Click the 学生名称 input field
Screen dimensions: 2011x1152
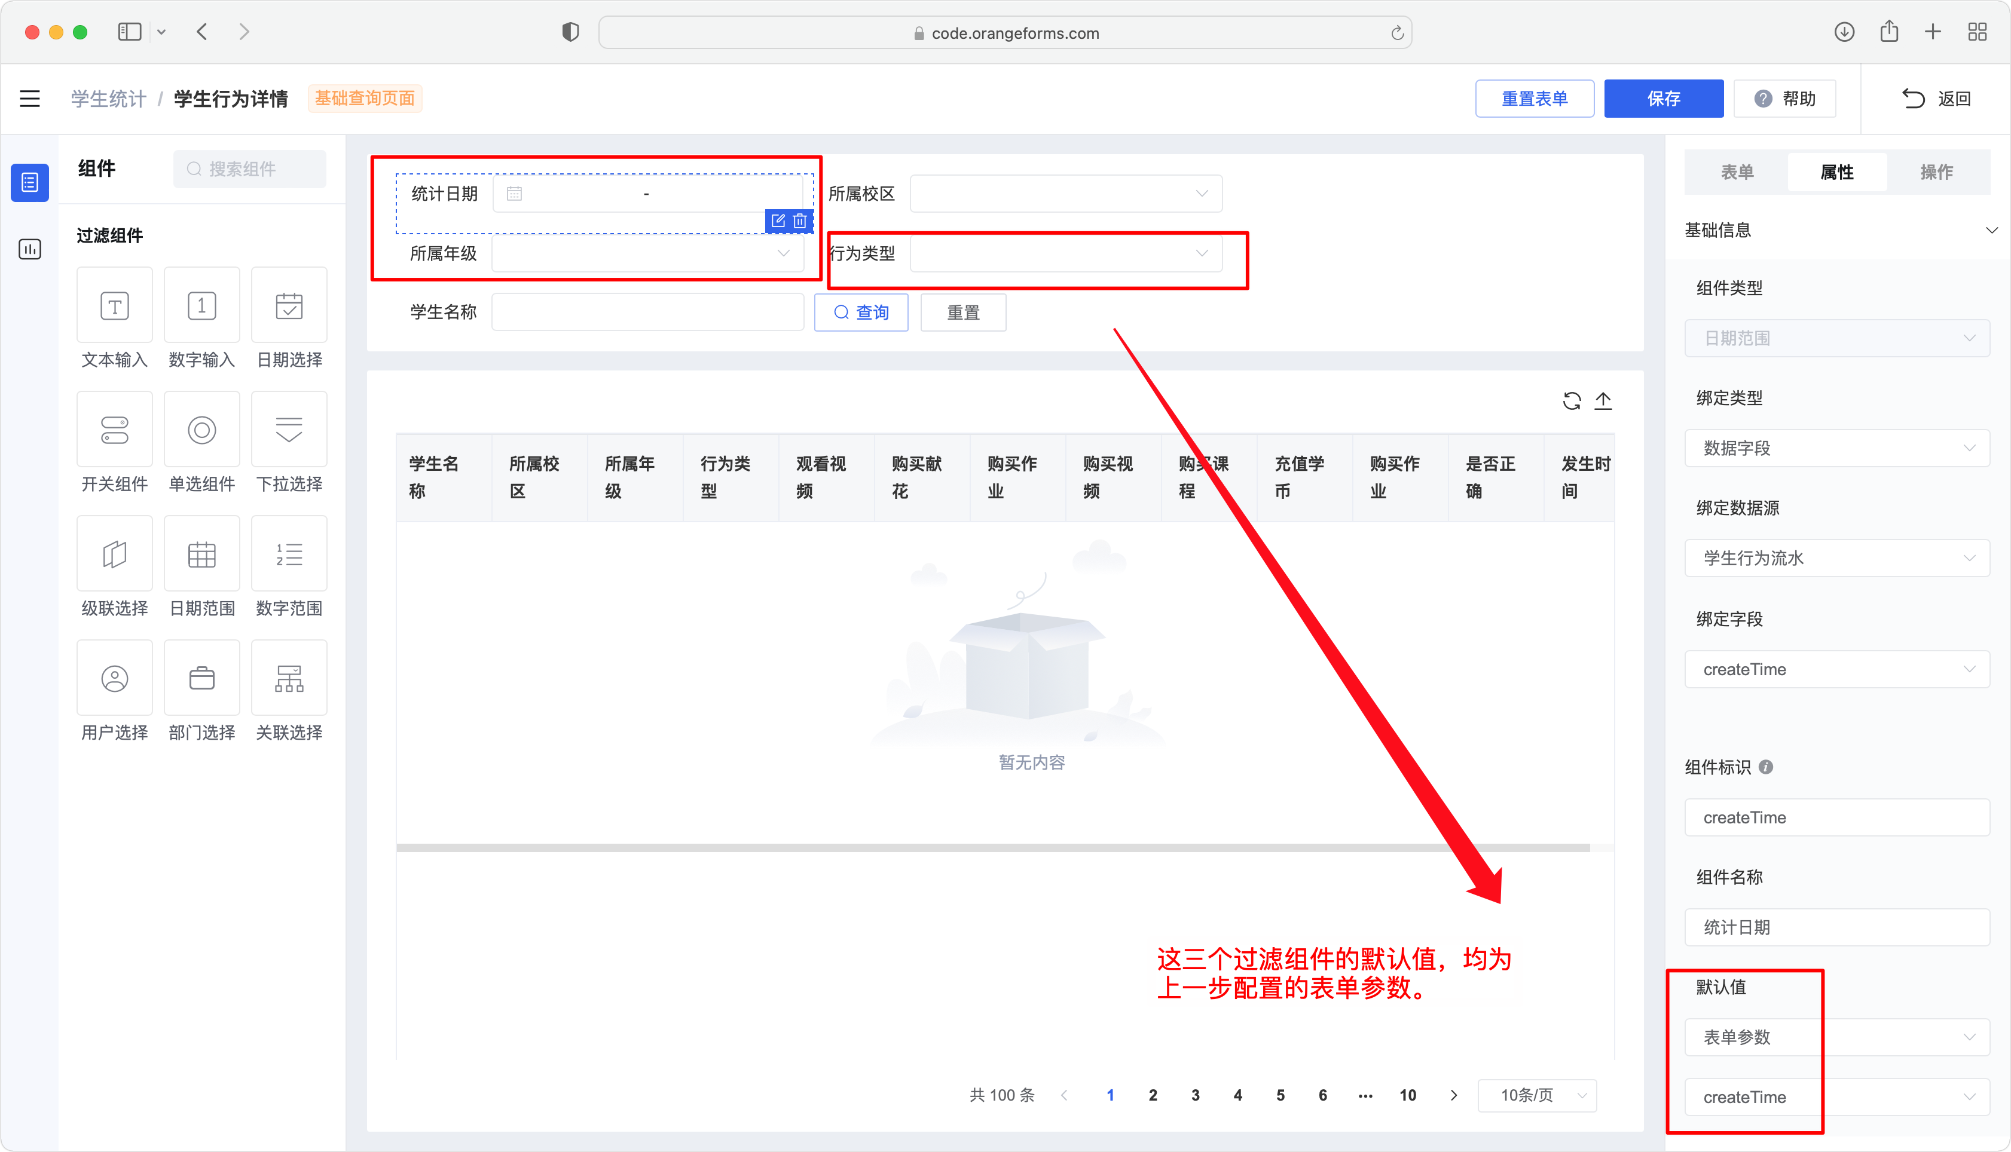coord(647,312)
